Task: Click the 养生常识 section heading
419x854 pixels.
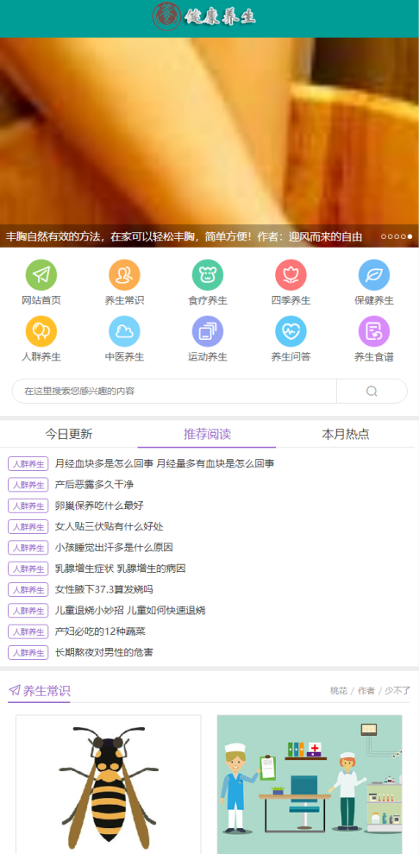Action: [47, 691]
